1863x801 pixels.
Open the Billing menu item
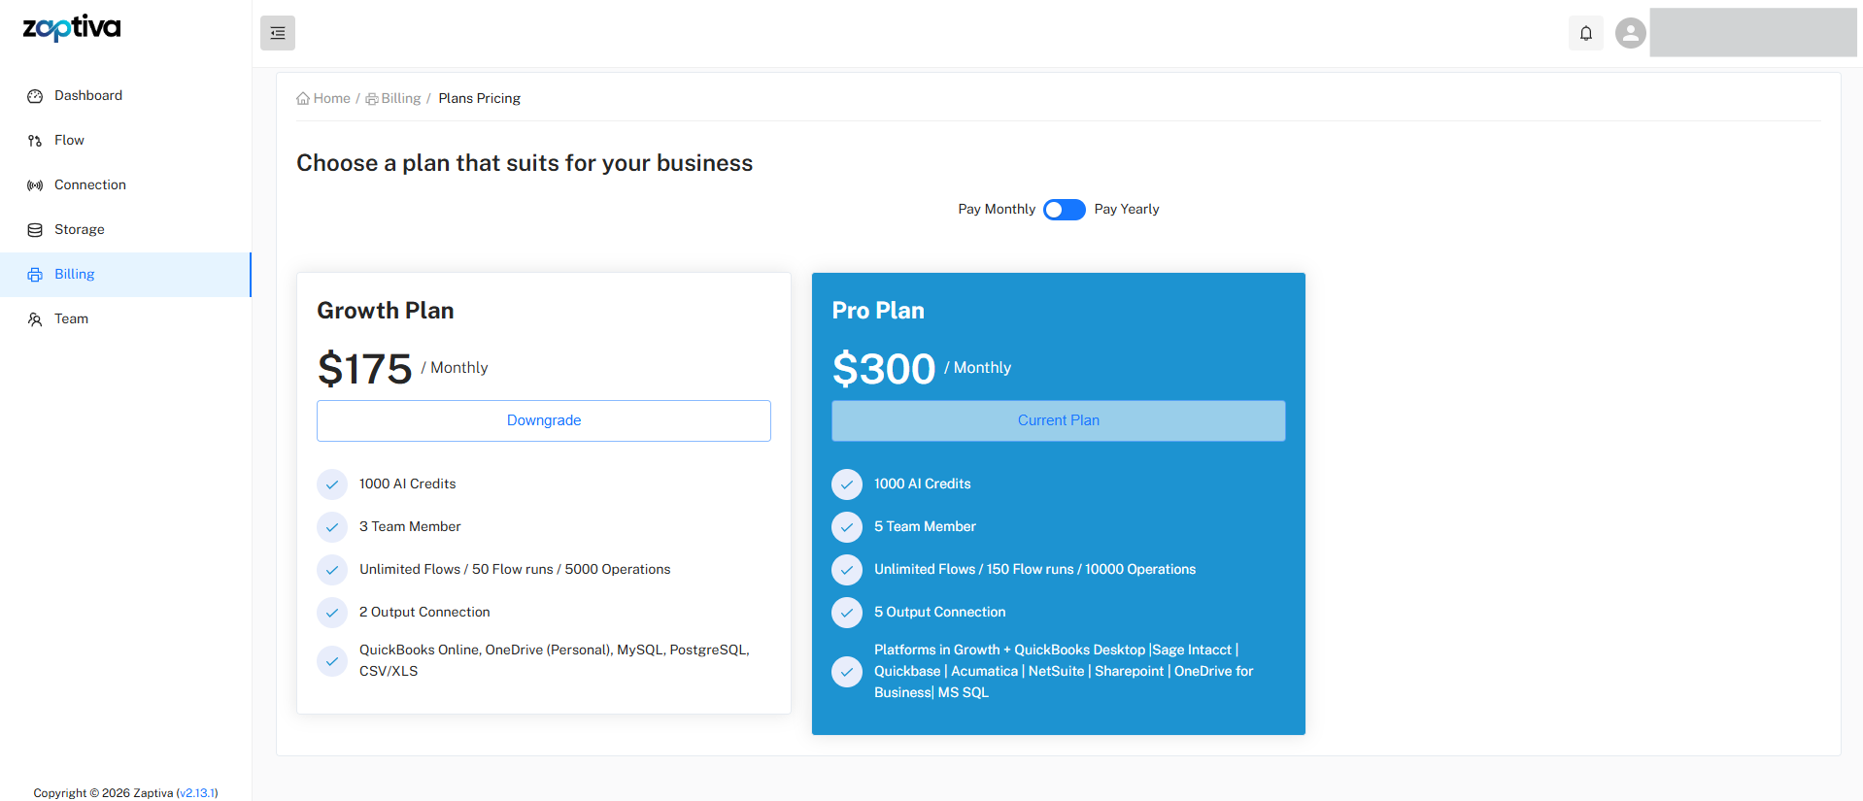pyautogui.click(x=74, y=275)
